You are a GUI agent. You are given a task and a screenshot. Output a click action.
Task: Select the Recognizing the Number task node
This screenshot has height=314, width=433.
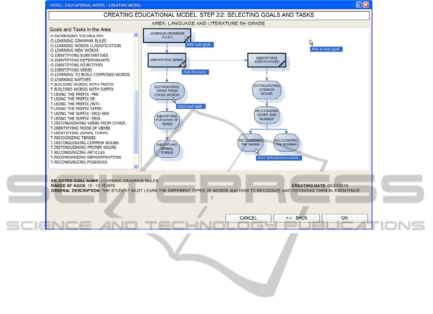pyautogui.click(x=286, y=142)
